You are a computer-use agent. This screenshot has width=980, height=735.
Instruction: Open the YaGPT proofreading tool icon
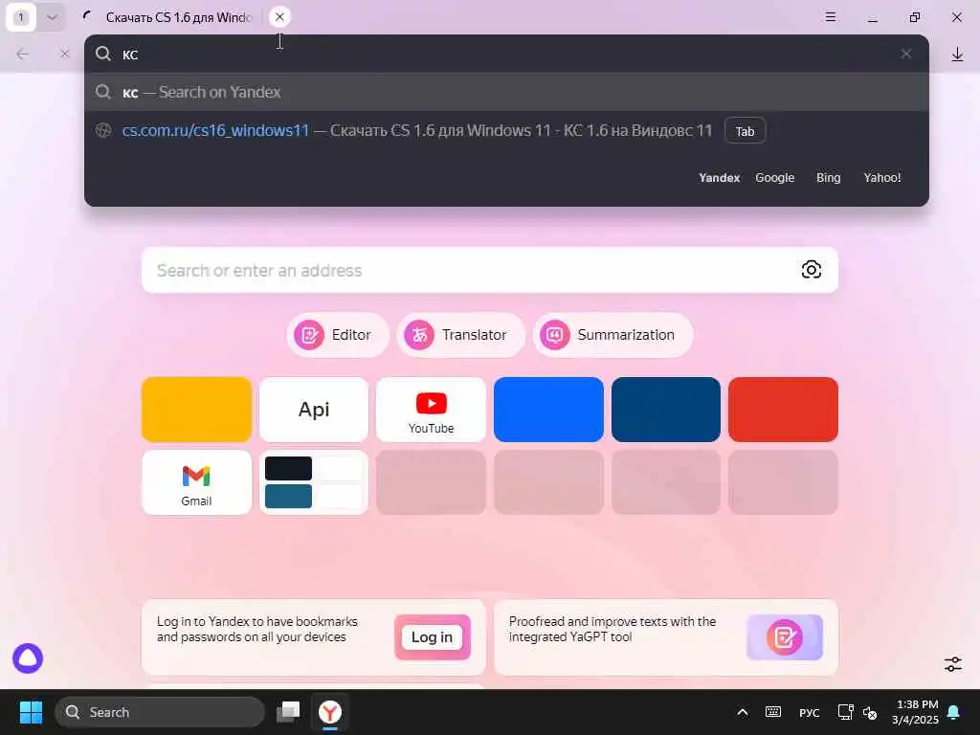(785, 636)
